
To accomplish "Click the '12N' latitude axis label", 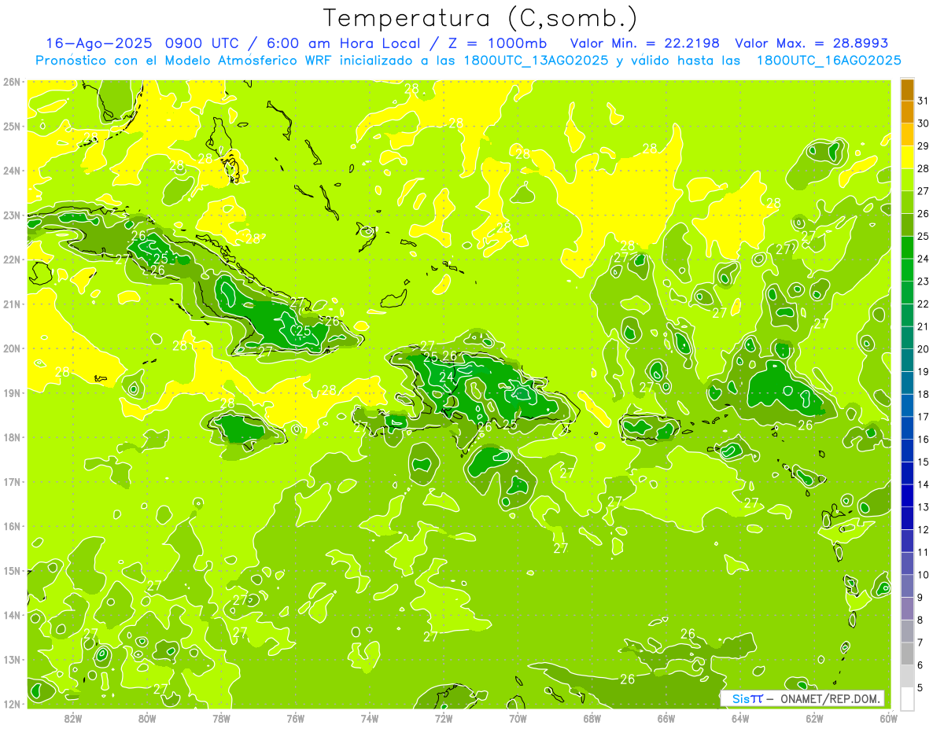I will (x=12, y=704).
